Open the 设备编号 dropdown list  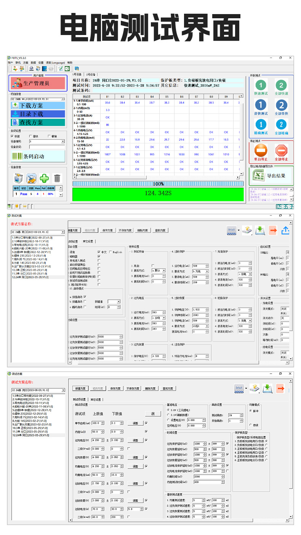pyautogui.click(x=62, y=141)
